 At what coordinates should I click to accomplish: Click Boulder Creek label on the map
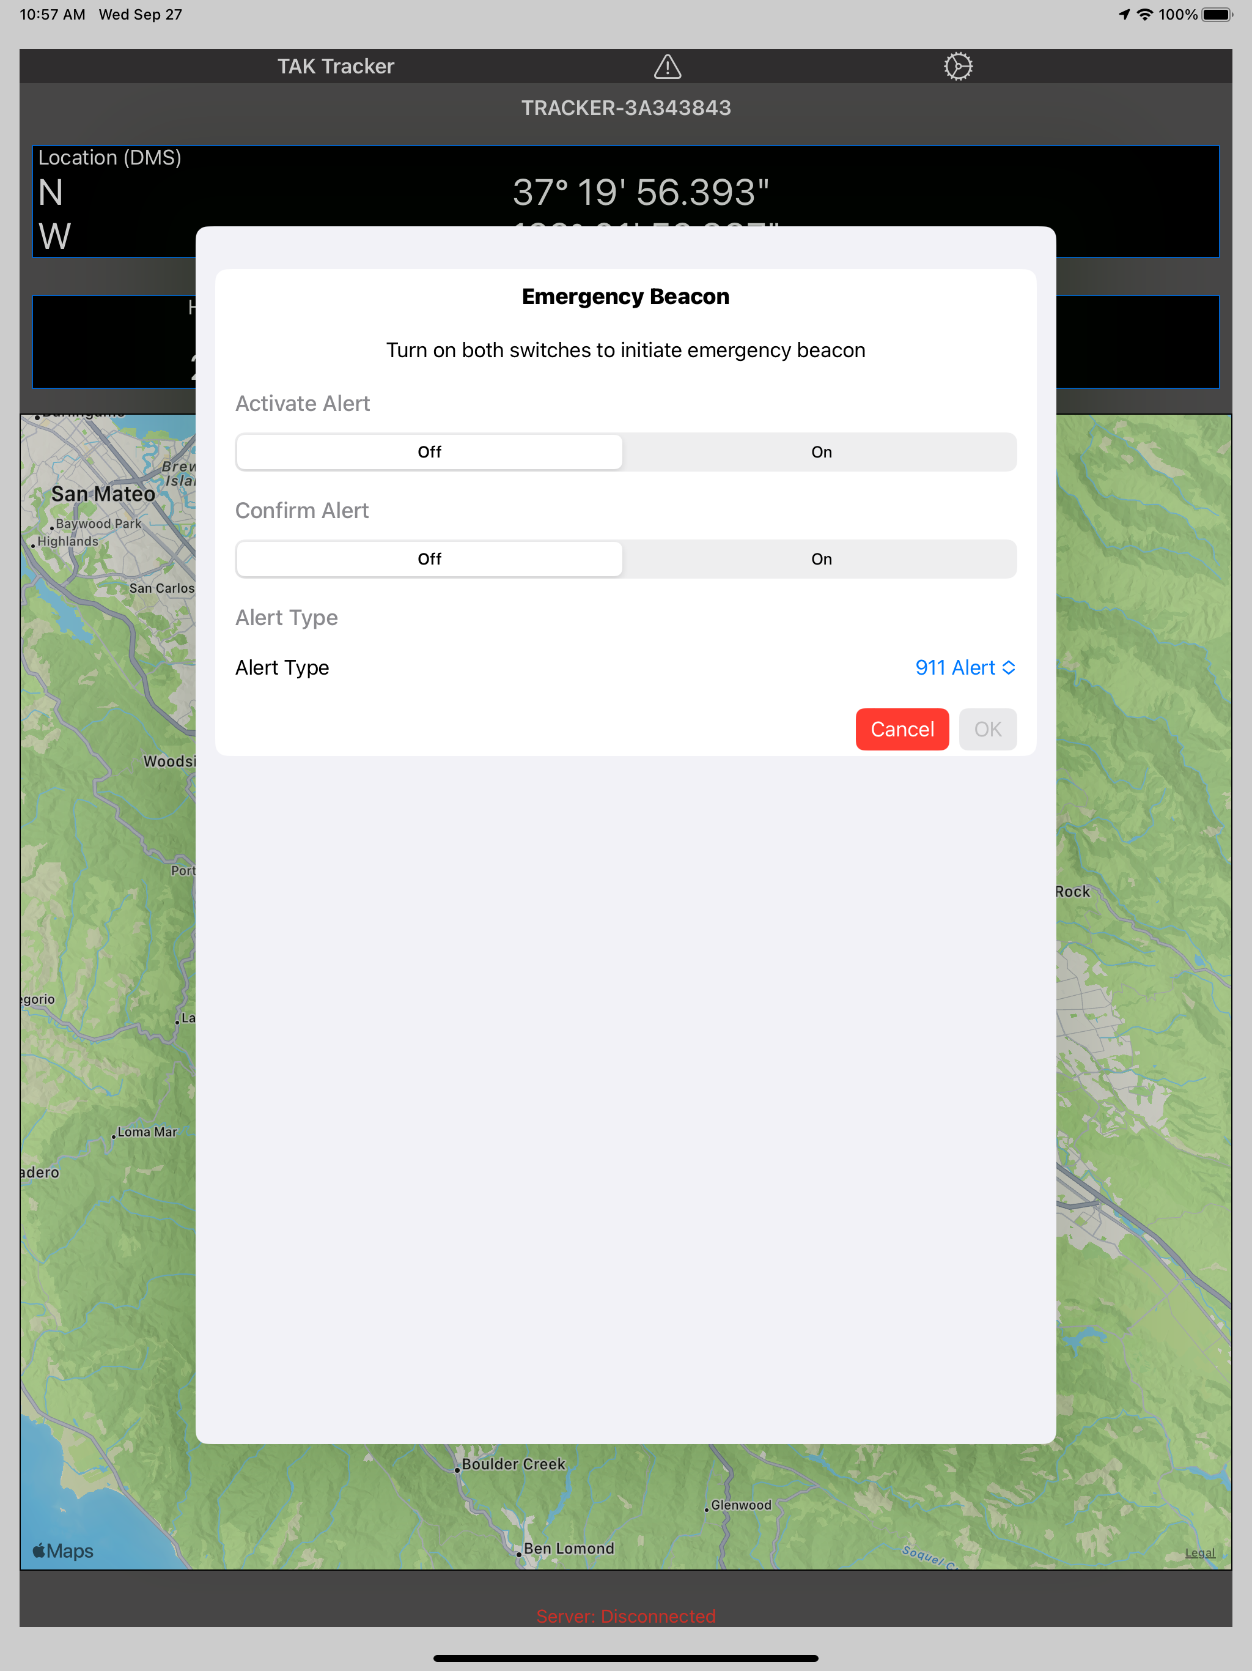(x=514, y=1464)
